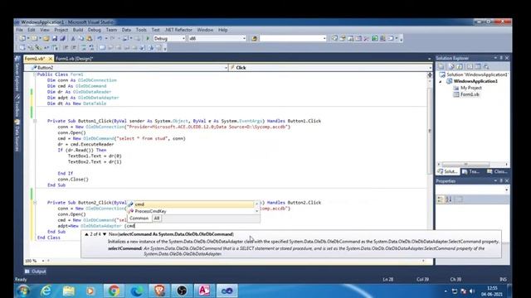Click the Open File toolbar icon

(x=46, y=39)
